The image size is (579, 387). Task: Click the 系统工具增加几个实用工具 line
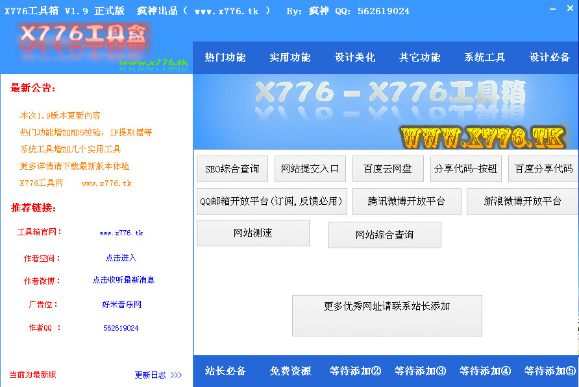point(70,149)
